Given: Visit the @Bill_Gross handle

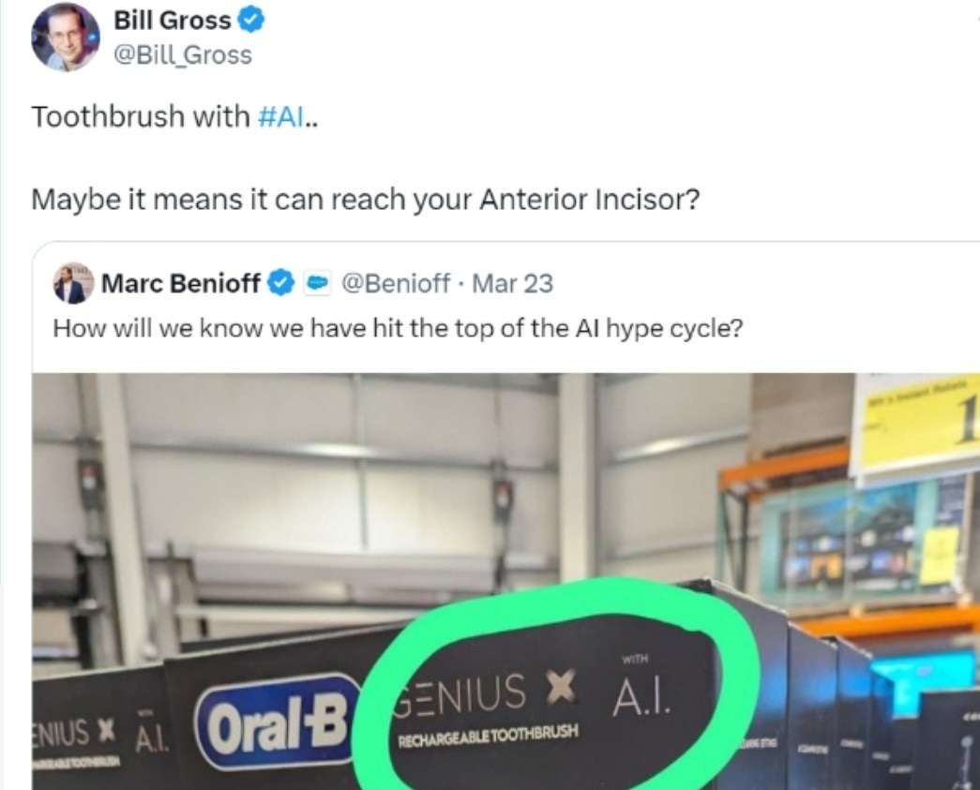Looking at the screenshot, I should click(x=183, y=55).
